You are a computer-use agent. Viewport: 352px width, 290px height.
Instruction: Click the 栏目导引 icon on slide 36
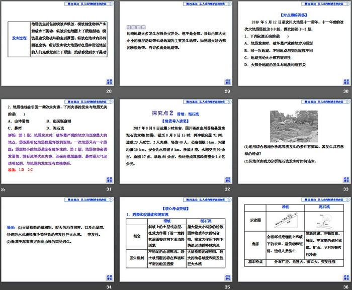[346, 277]
